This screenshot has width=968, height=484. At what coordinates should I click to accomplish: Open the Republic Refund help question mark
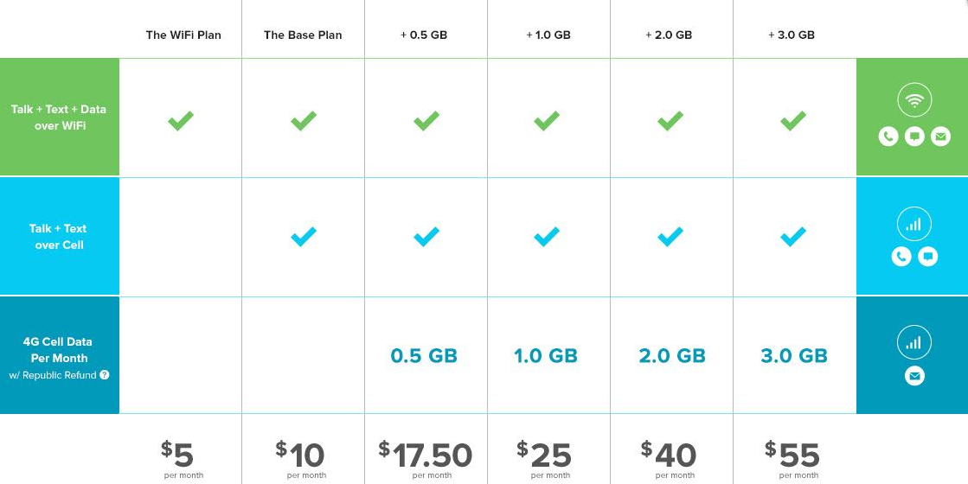tap(105, 375)
